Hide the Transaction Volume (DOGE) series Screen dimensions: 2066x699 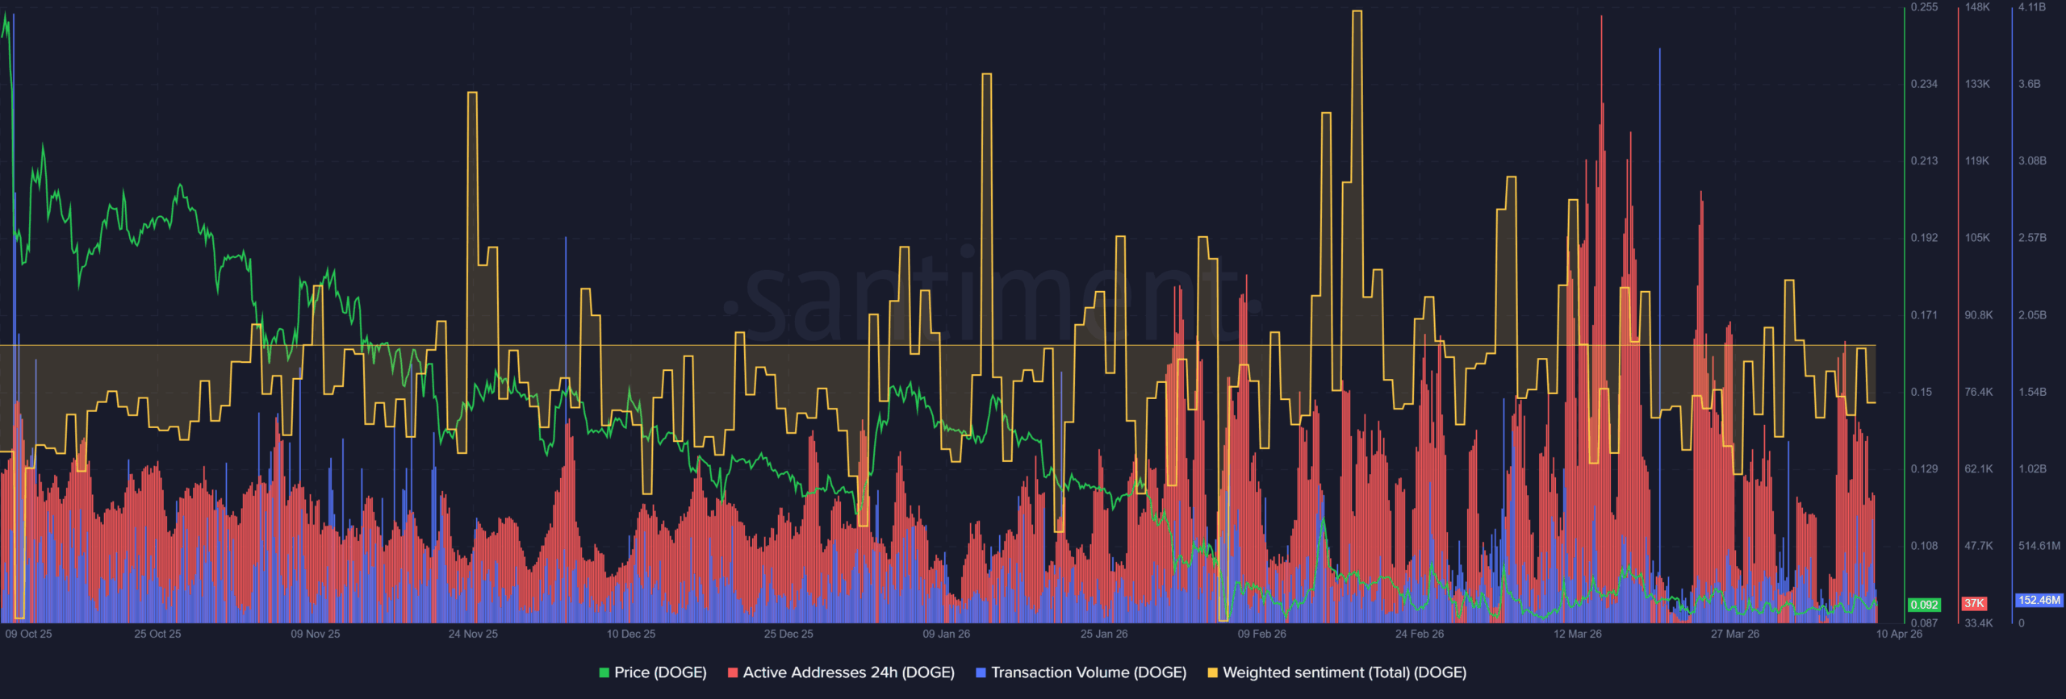pos(1089,672)
